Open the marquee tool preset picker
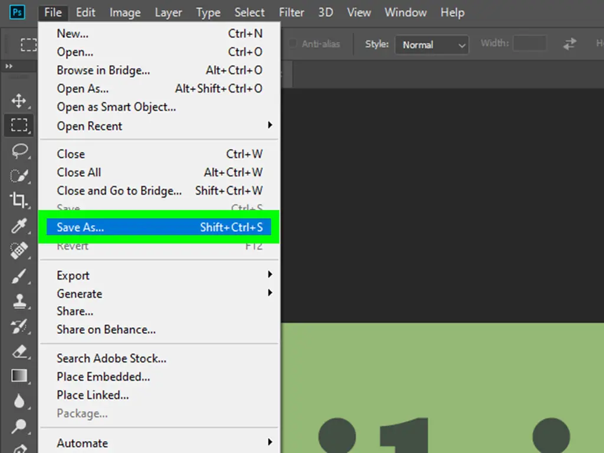 (x=29, y=45)
